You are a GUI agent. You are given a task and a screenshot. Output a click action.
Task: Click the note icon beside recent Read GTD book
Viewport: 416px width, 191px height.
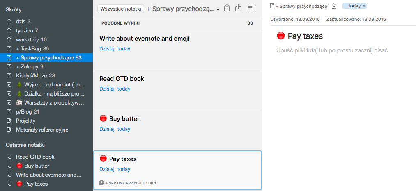coord(9,157)
